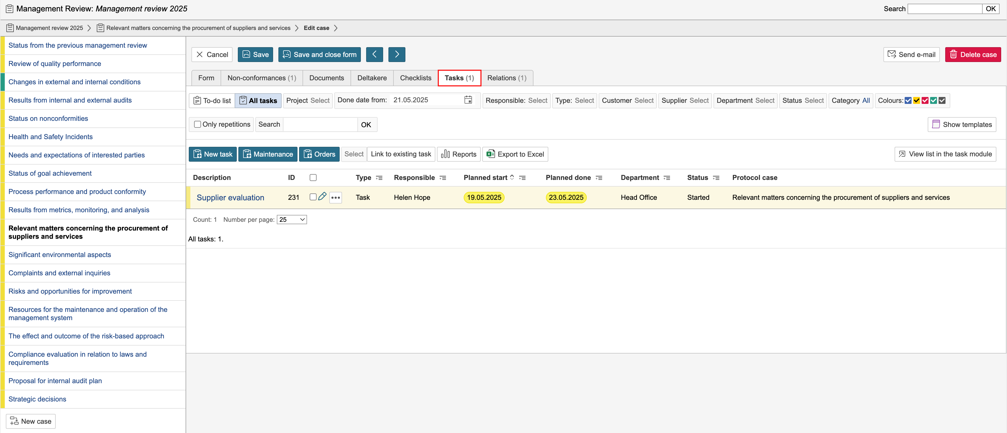Screen dimensions: 1007x433
Task: Switch to the Relations tab
Action: coord(506,78)
